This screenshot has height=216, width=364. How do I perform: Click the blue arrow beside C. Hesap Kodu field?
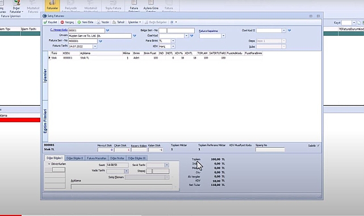[107, 30]
